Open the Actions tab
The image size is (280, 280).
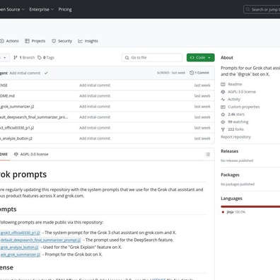[x=9, y=41]
